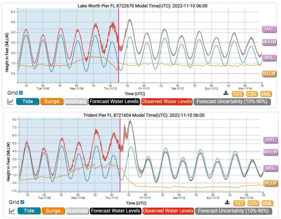Toggle the Anomaly series on Lake Worth chart
The width and height of the screenshot is (281, 219).
pos(76,101)
